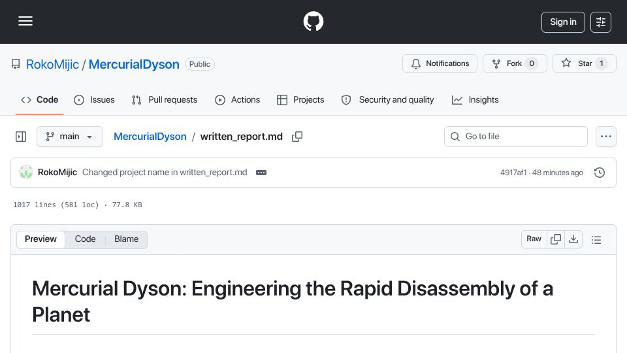View fork count badge 0
This screenshot has height=353, width=627.
(x=532, y=63)
